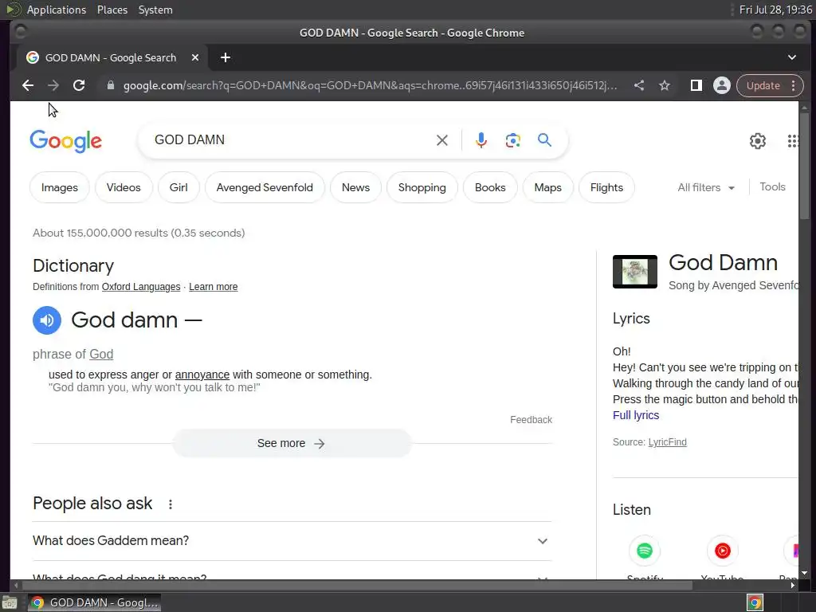Open Oxford Languages link
816x612 pixels.
tap(141, 287)
